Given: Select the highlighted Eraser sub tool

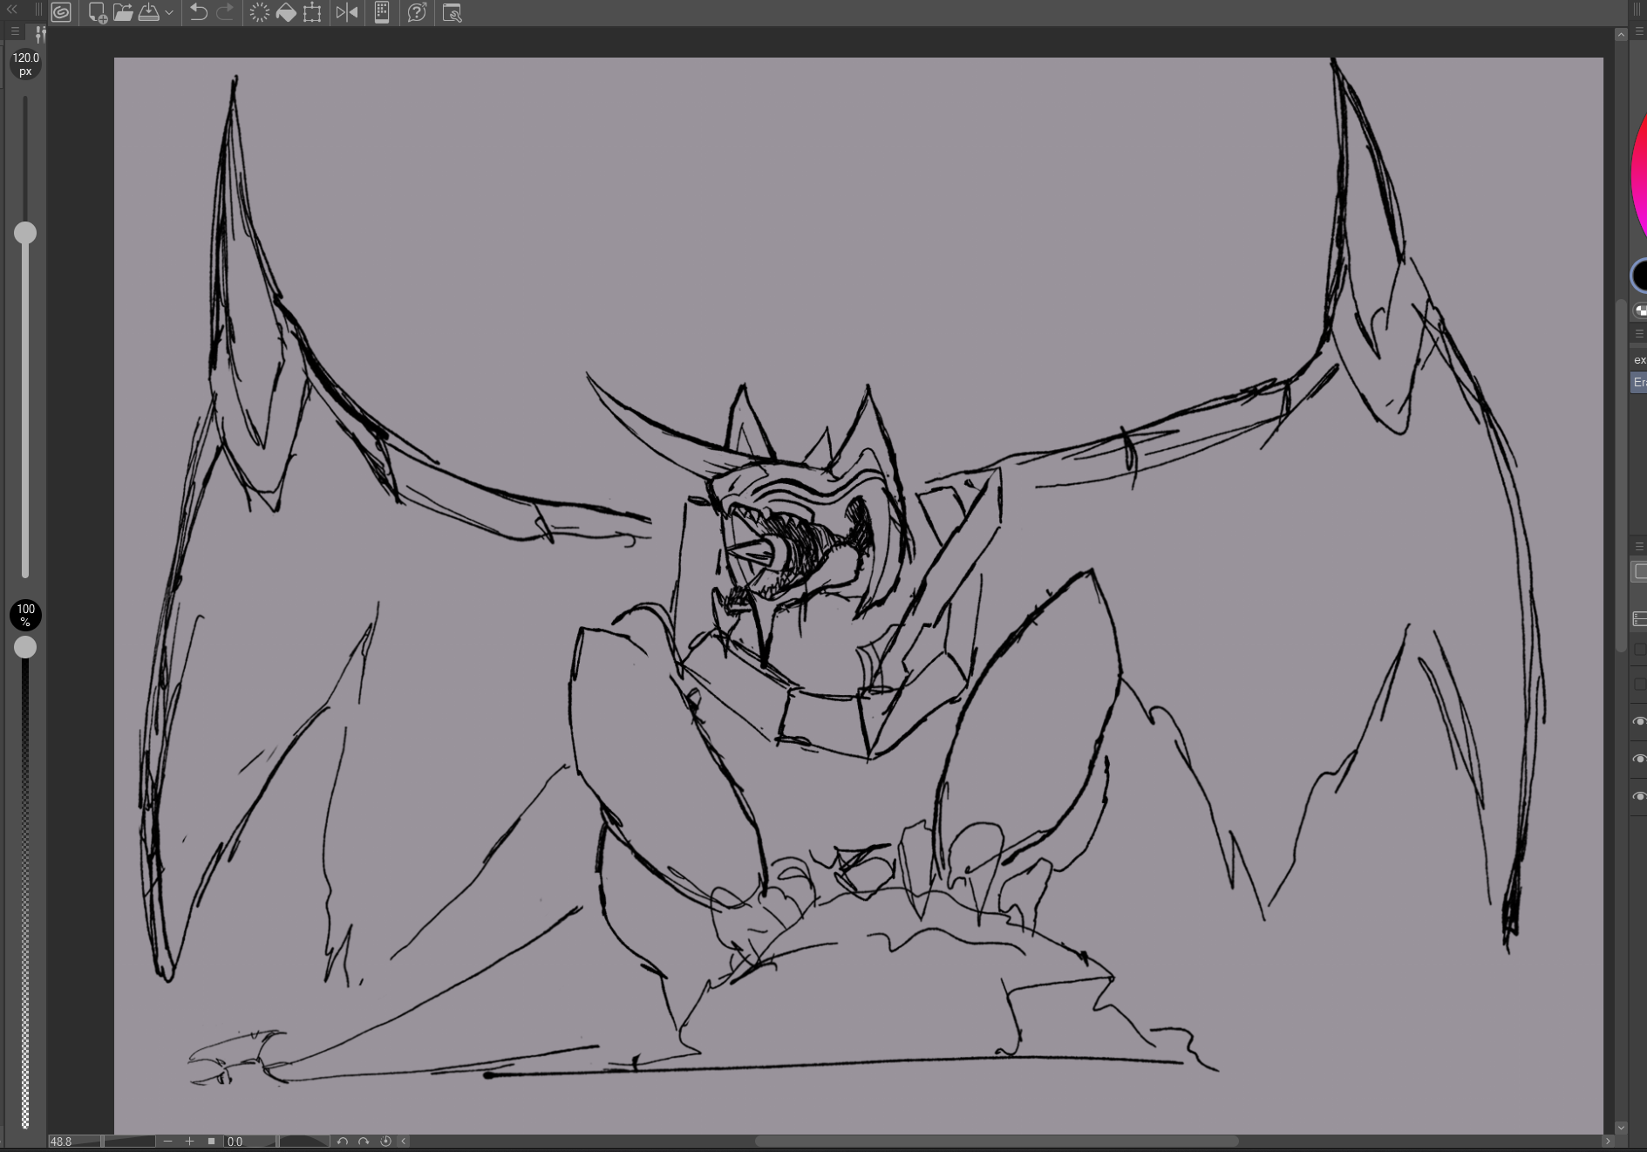Looking at the screenshot, I should 1639,382.
